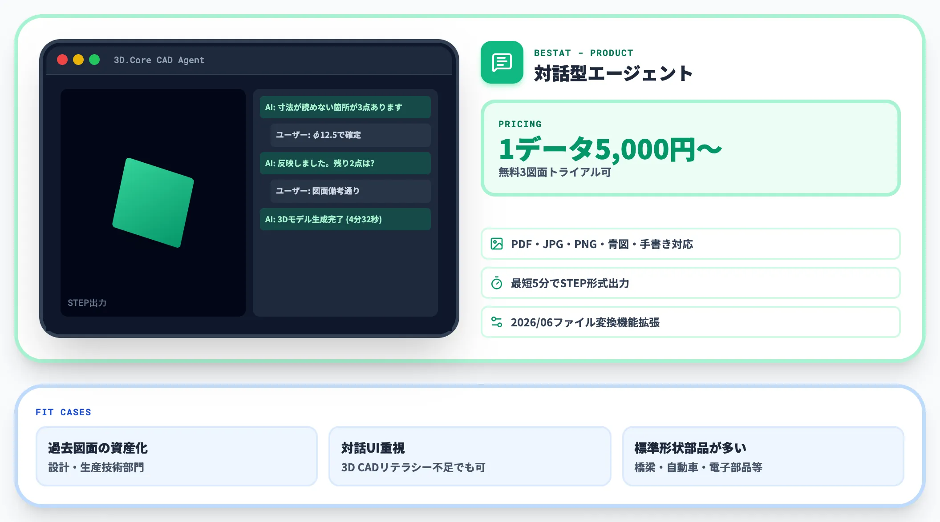
Task: Click the 最短5分でSTEP形式出力 feature row
Action: (691, 283)
